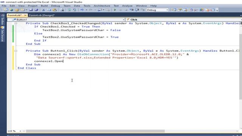This screenshot has height=136, width=242.
Task: Open the Help menu
Action: [154, 6]
